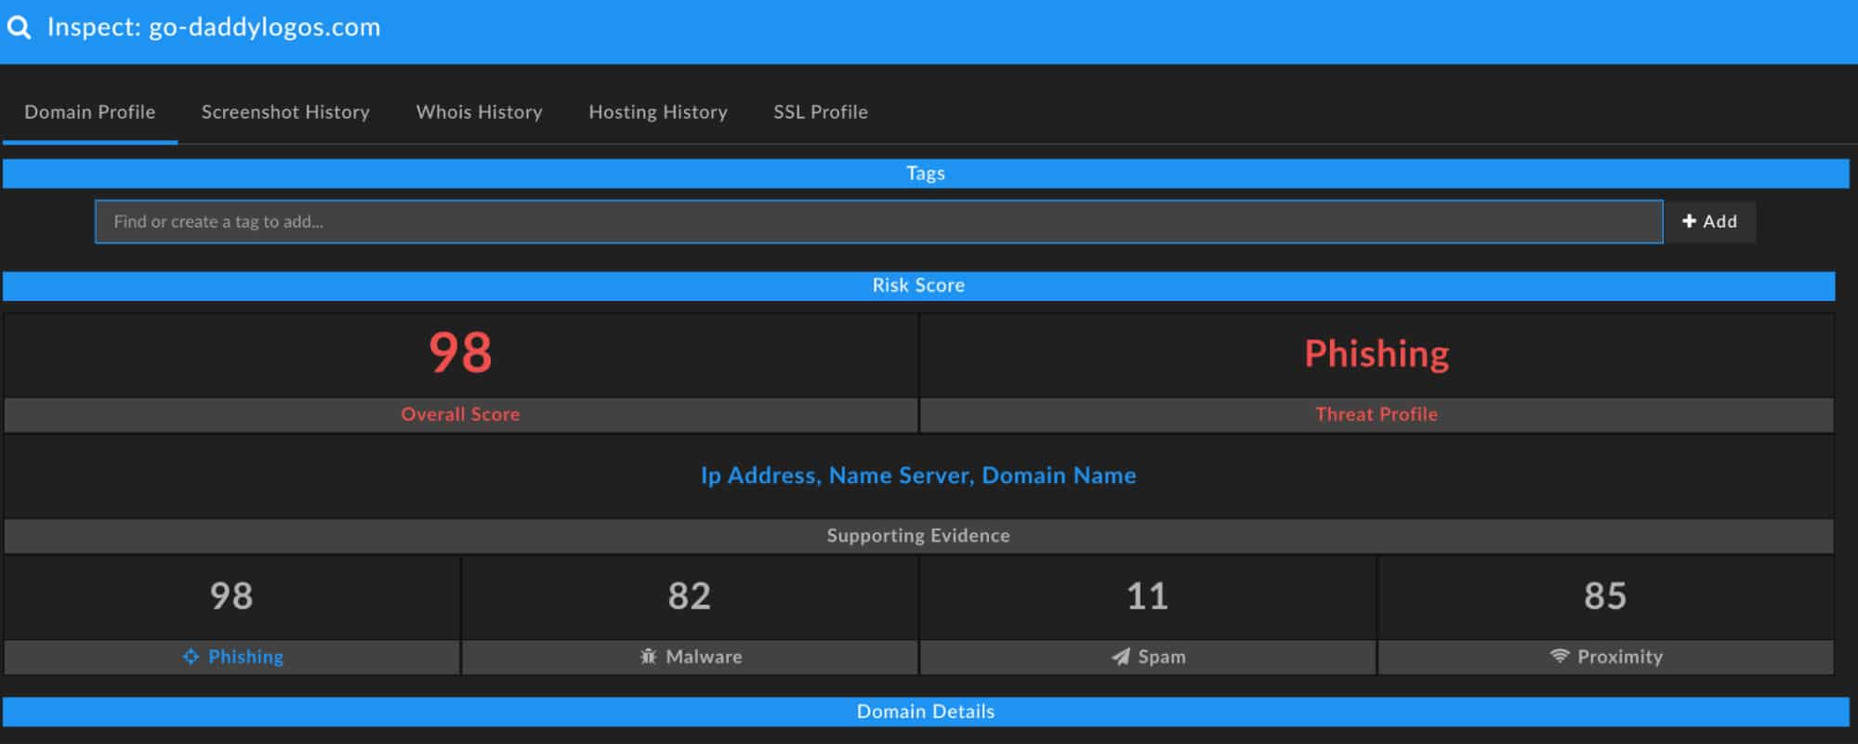The image size is (1858, 744).
Task: Switch to the SSL Profile tab
Action: (821, 112)
